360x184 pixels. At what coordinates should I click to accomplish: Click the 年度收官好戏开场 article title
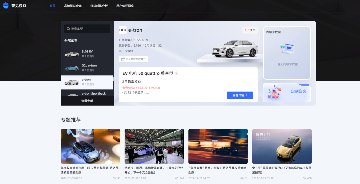[x=90, y=170]
